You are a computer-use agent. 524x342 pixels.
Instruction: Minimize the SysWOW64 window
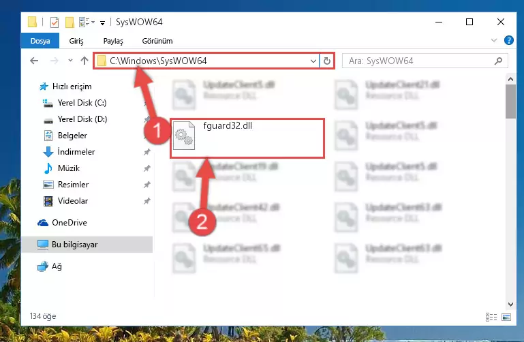[439, 22]
